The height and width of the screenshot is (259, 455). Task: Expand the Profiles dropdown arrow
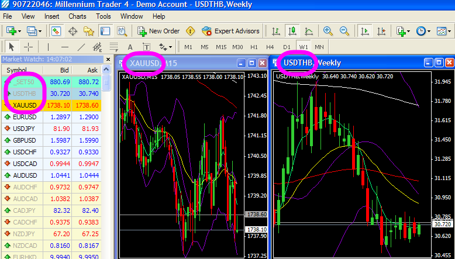pyautogui.click(x=40, y=31)
